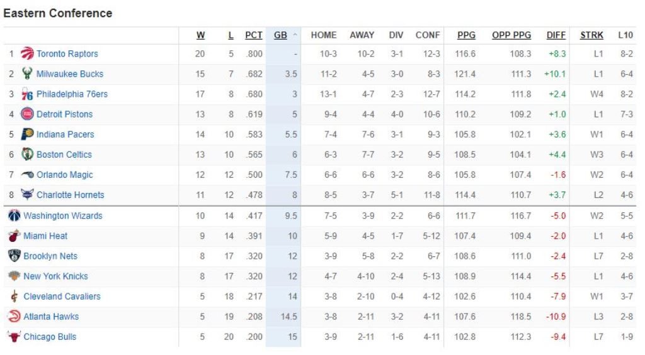Image resolution: width=645 pixels, height=355 pixels.
Task: Sort by PPG column header
Action: coord(466,35)
